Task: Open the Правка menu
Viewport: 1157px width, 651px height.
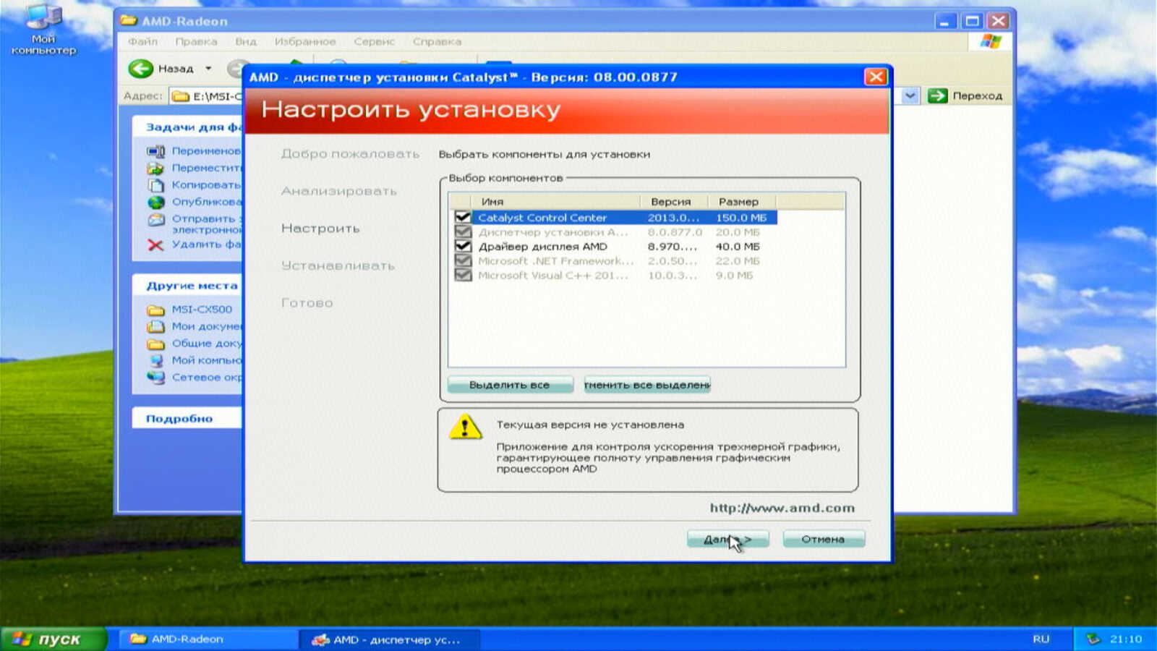Action: (196, 42)
